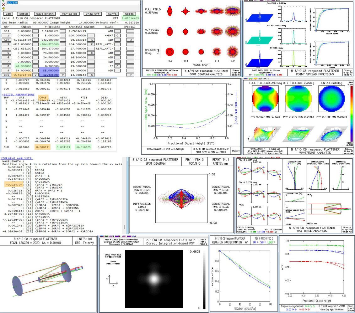
Task: Open the glass catalog via the C button beside N-BK7
Action: tap(117, 35)
